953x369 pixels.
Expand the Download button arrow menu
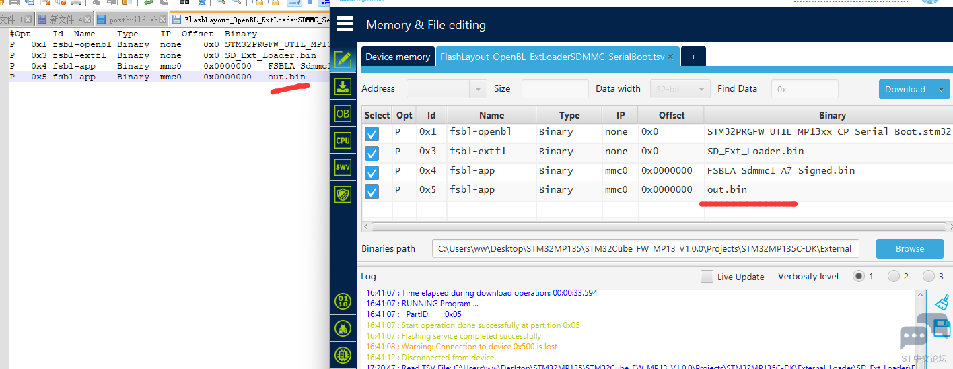[x=940, y=89]
